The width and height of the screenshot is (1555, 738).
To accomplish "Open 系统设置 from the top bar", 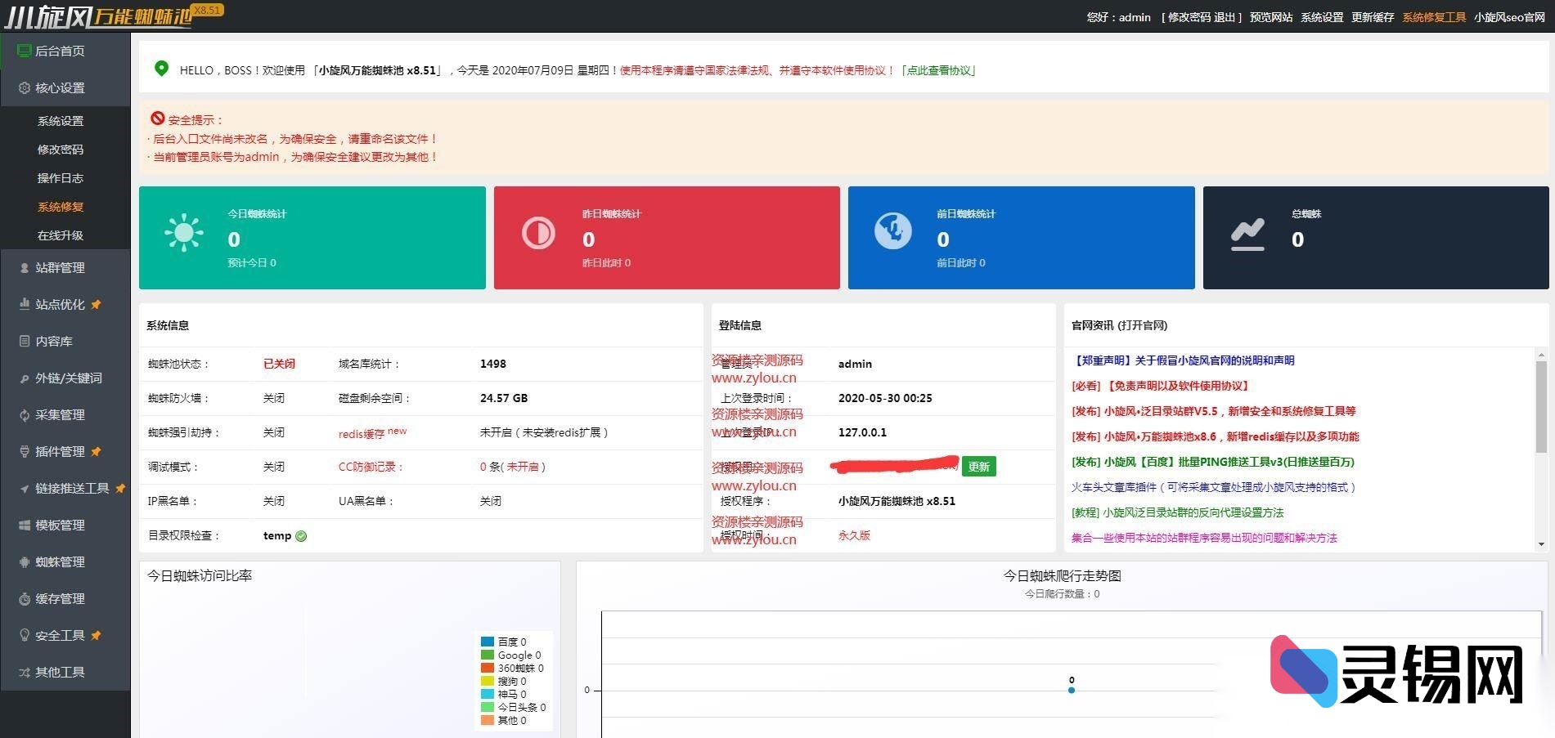I will pyautogui.click(x=1320, y=16).
